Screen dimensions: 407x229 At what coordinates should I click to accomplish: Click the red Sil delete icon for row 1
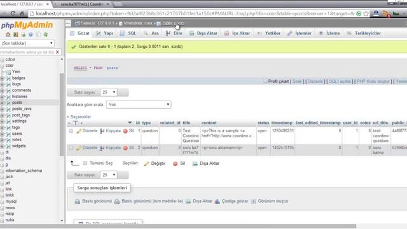[x=125, y=131]
